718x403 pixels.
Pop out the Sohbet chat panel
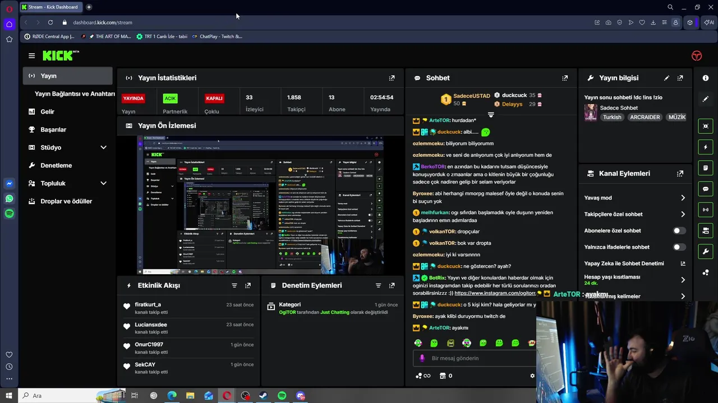coord(565,78)
